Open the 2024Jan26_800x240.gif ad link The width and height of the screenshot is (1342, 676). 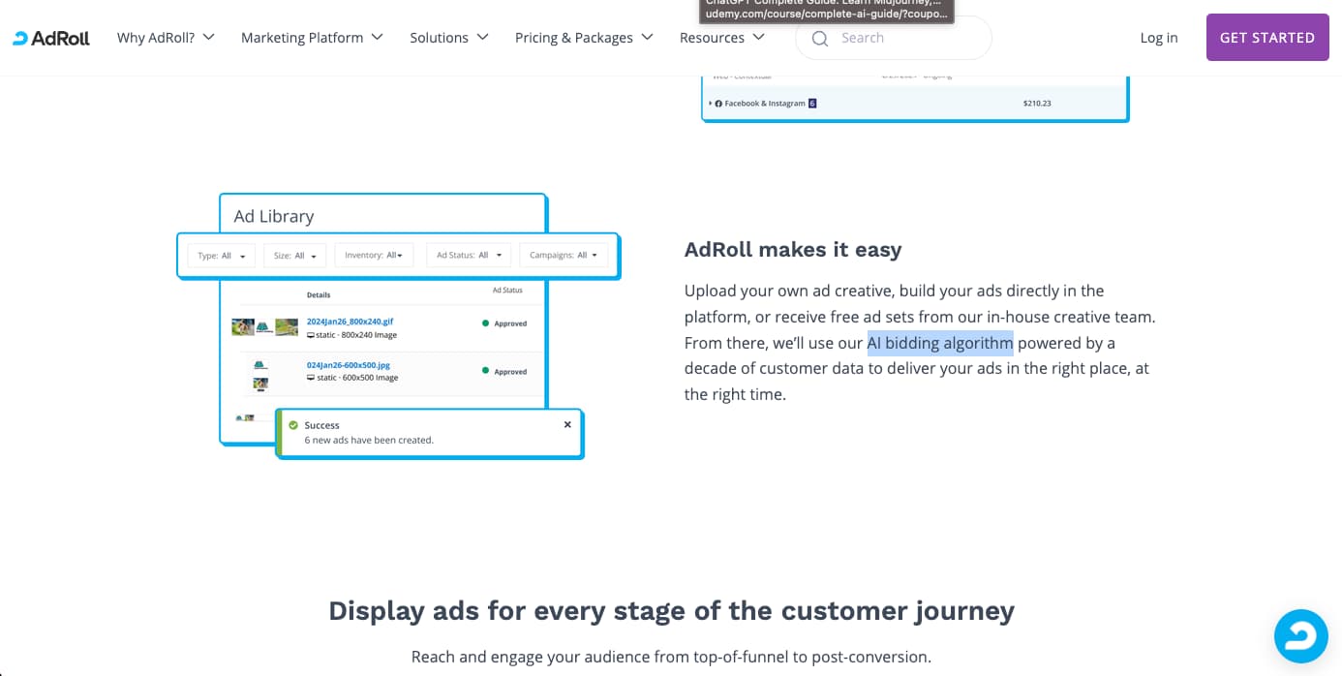pos(350,321)
